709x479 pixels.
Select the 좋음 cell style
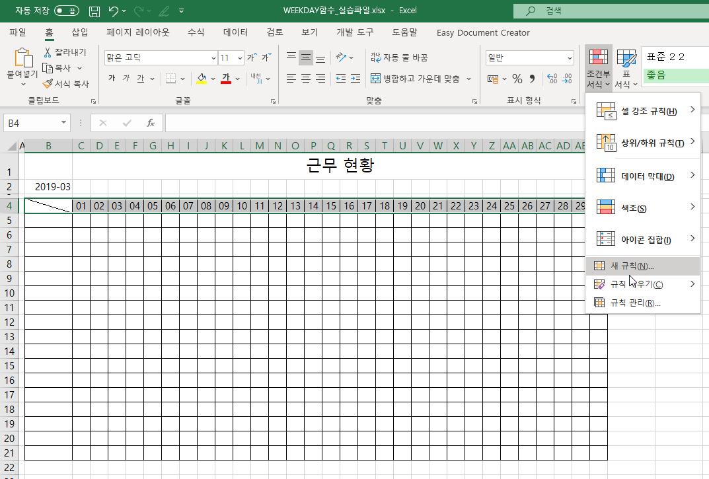(x=675, y=75)
